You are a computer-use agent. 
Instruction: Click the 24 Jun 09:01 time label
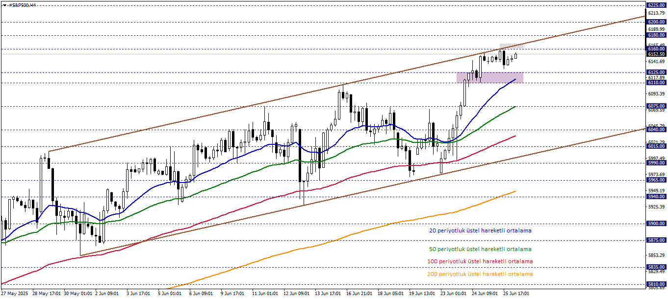pos(485,294)
